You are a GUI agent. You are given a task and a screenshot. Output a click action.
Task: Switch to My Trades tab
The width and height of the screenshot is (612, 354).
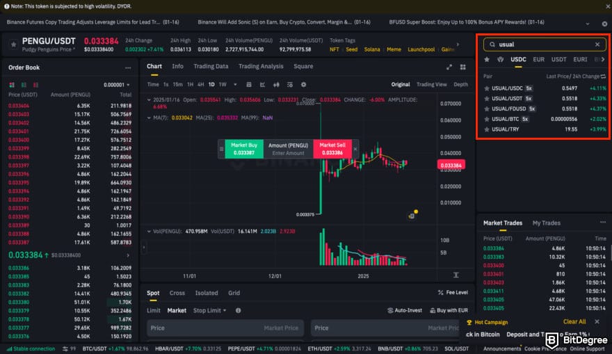546,223
